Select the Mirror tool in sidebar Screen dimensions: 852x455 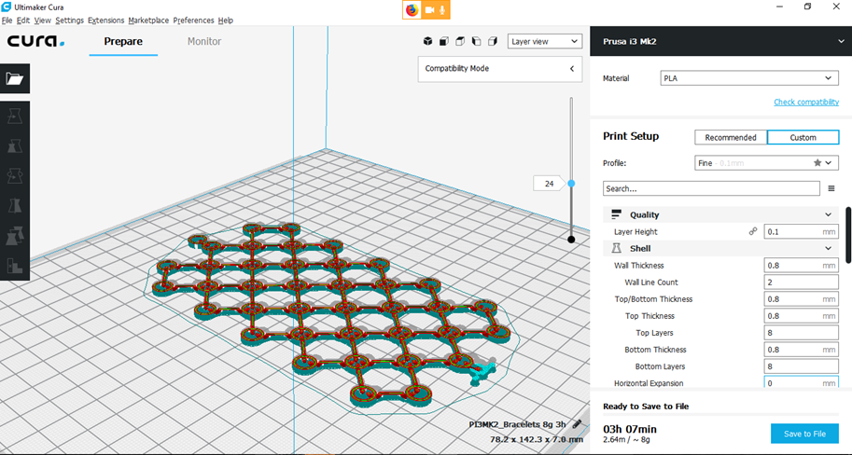click(x=15, y=206)
